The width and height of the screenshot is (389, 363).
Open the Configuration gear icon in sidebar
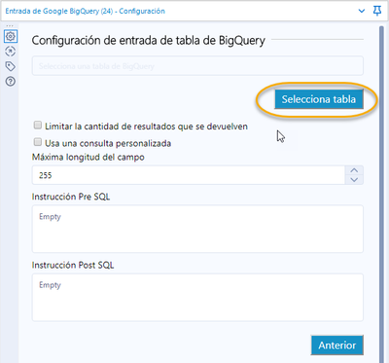tap(11, 36)
